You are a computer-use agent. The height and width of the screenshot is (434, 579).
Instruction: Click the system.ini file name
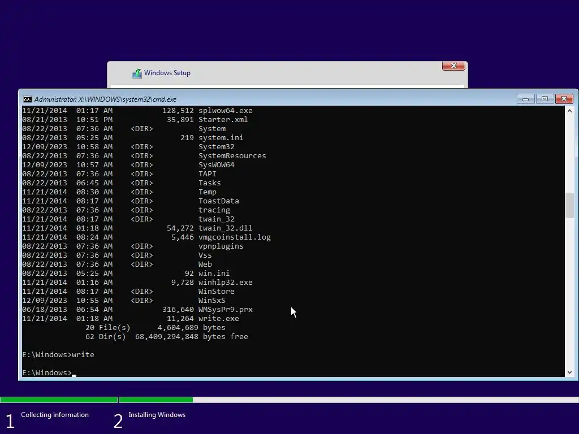[221, 138]
